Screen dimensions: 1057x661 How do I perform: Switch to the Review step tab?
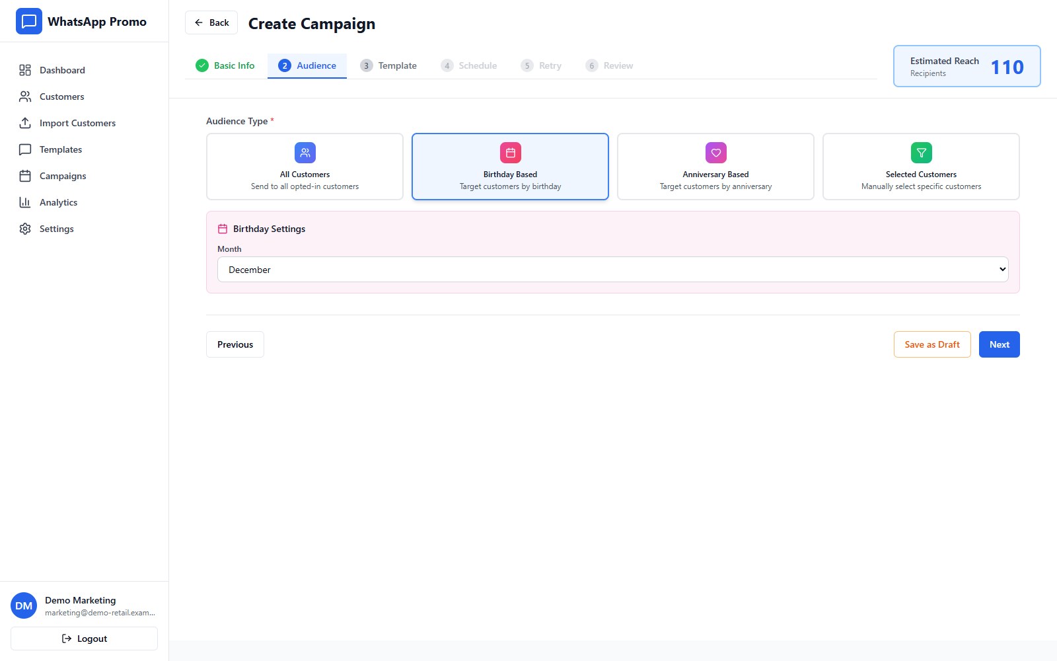609,65
